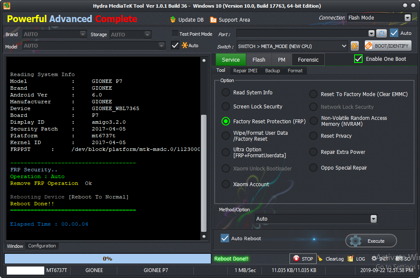Click 'Reboot Done!!' status text
This screenshot has height=278, width=420.
coord(231,259)
